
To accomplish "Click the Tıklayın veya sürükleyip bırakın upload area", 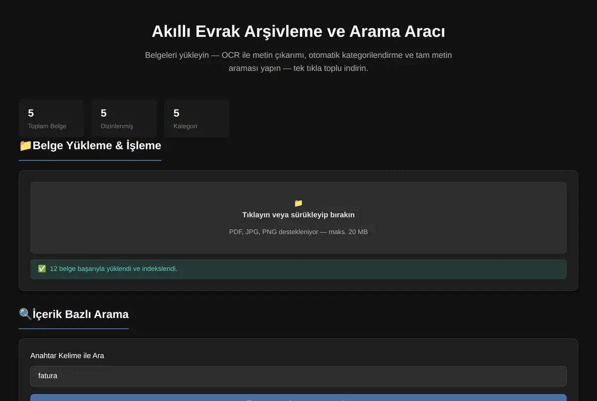I will tap(298, 218).
